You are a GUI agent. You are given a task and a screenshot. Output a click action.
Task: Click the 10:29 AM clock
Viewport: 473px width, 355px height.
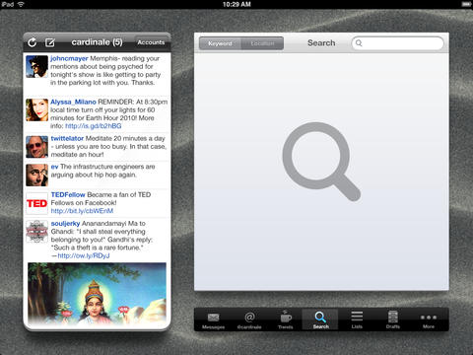[x=236, y=4]
